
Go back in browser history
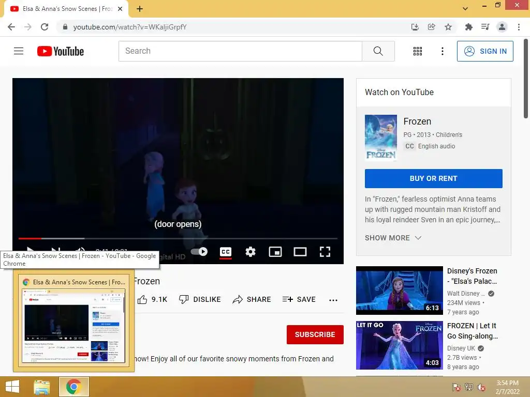pyautogui.click(x=11, y=27)
